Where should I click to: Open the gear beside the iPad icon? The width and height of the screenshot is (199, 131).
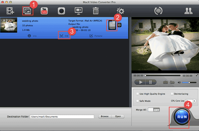[x=119, y=25]
